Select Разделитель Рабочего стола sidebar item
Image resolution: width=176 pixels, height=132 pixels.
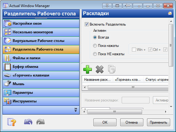tap(41, 49)
